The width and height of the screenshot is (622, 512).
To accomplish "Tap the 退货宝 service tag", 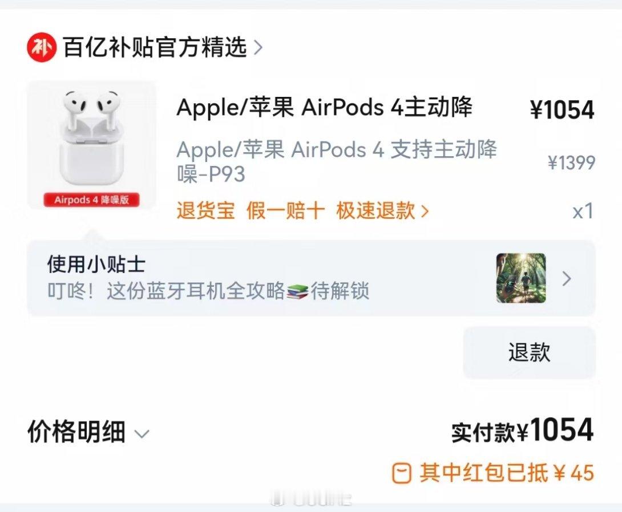I will (206, 210).
